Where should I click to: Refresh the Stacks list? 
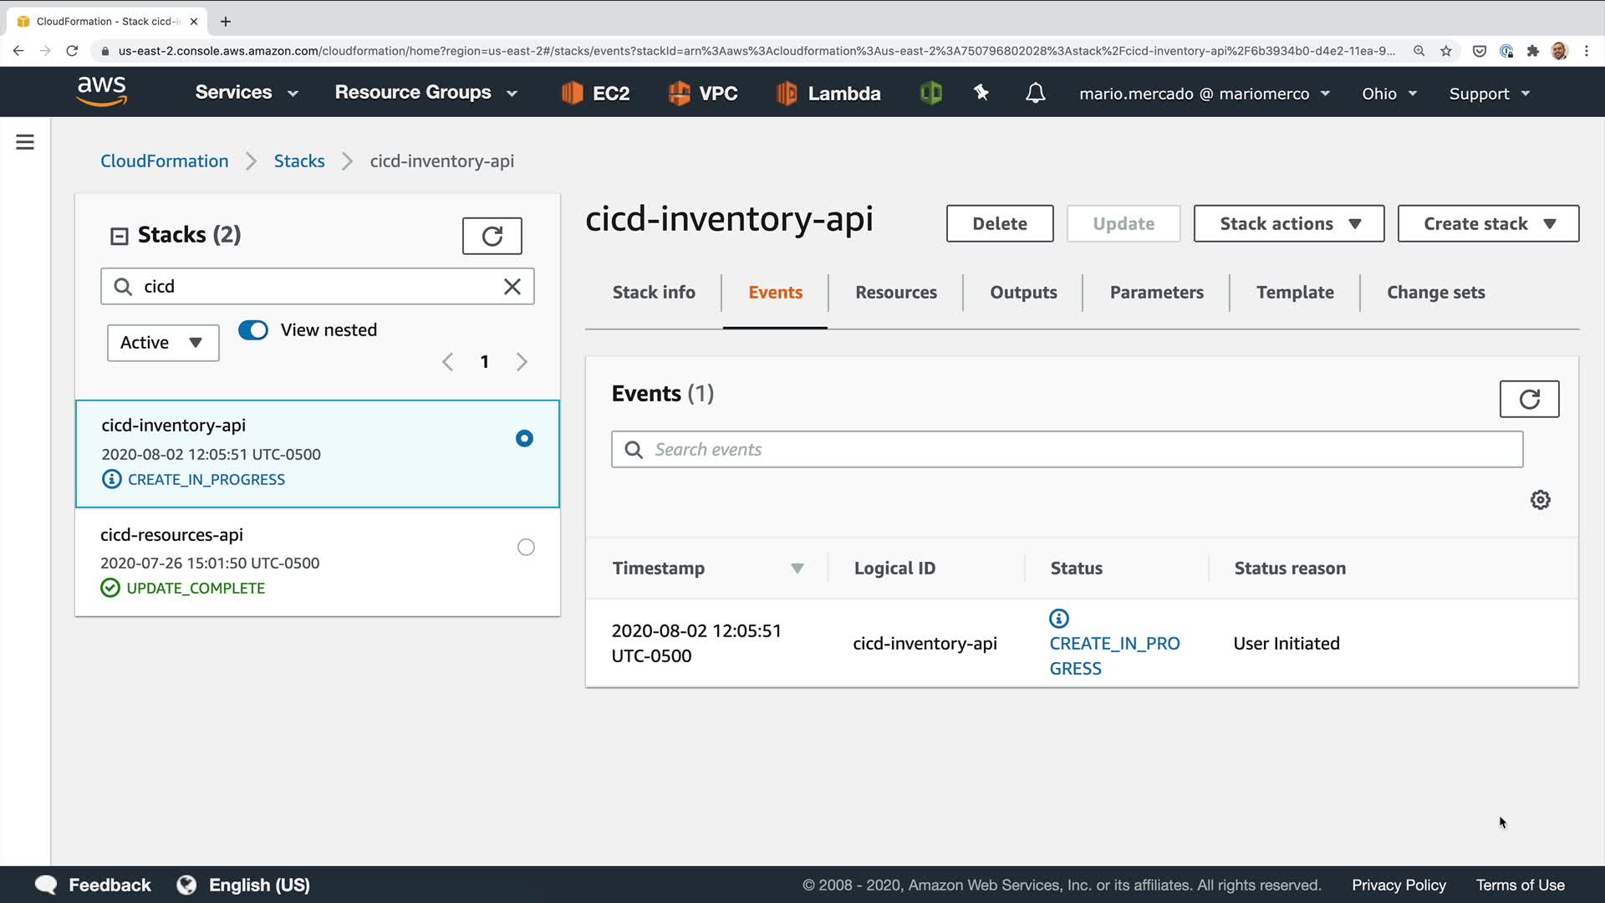point(492,236)
